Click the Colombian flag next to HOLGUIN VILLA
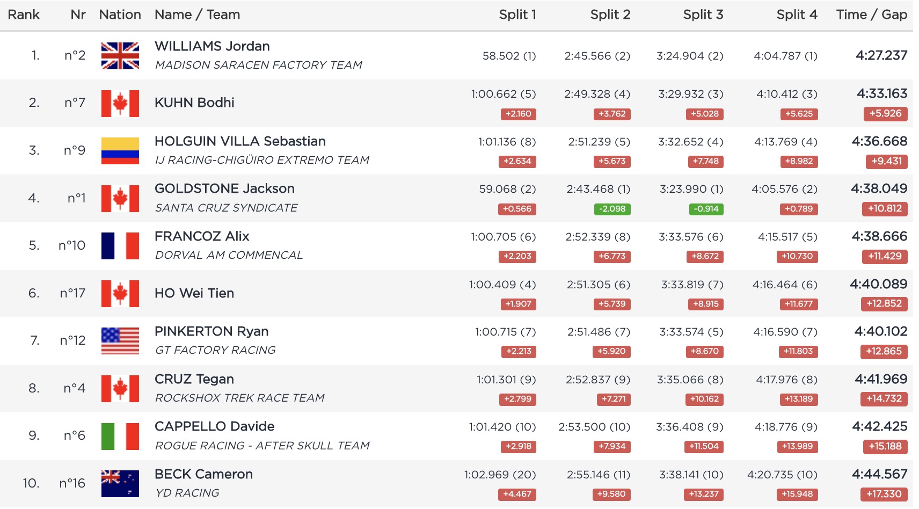 point(120,151)
